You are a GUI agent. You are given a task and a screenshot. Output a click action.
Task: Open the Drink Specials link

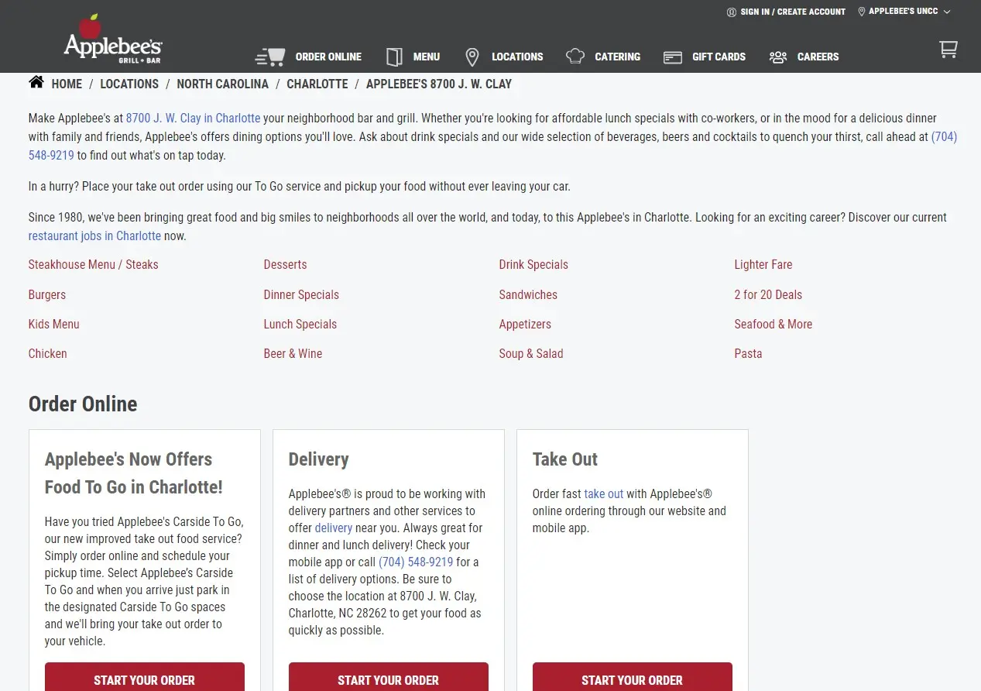(x=533, y=265)
